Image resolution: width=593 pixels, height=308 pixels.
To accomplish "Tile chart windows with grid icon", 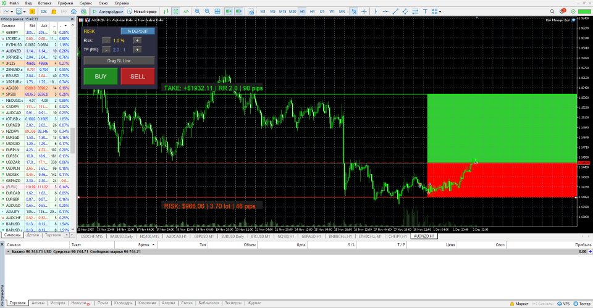I will pyautogui.click(x=217, y=11).
